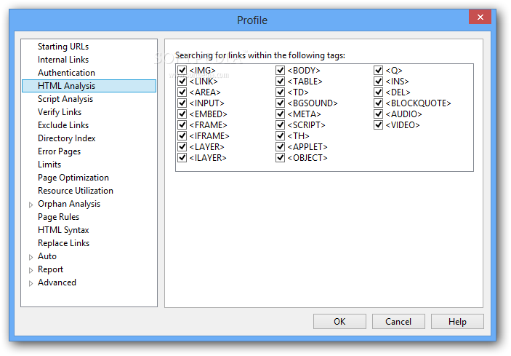Open the Page Rules page
Screen dimensions: 511x356
pos(58,217)
